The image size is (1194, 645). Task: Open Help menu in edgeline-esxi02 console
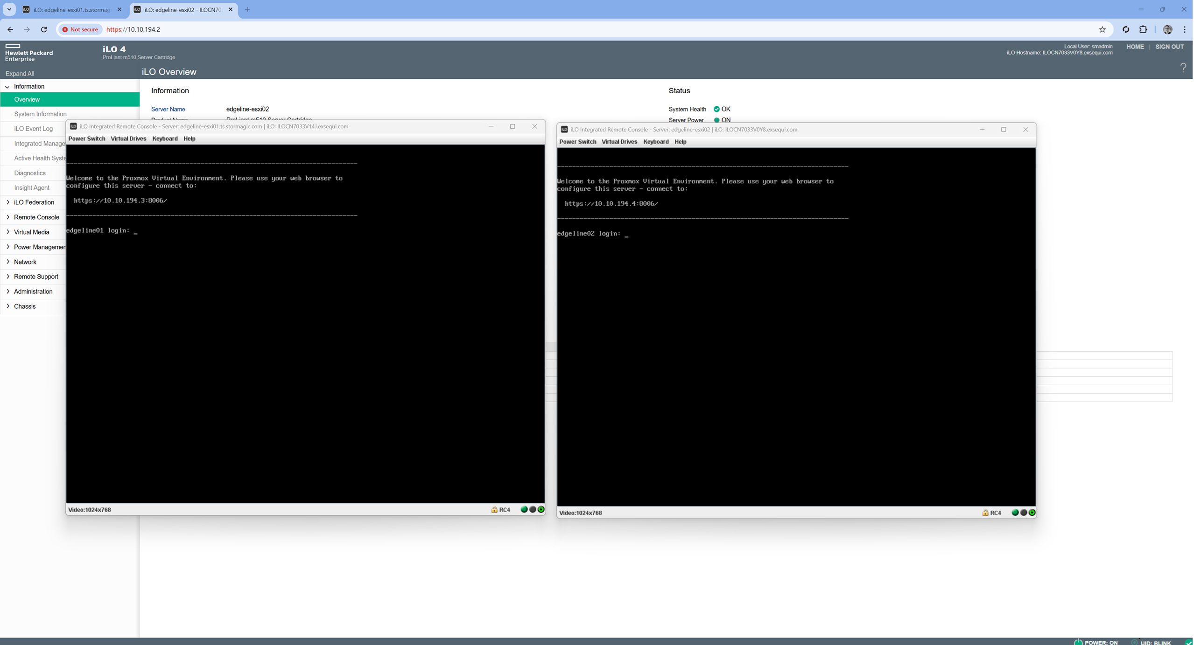[681, 142]
